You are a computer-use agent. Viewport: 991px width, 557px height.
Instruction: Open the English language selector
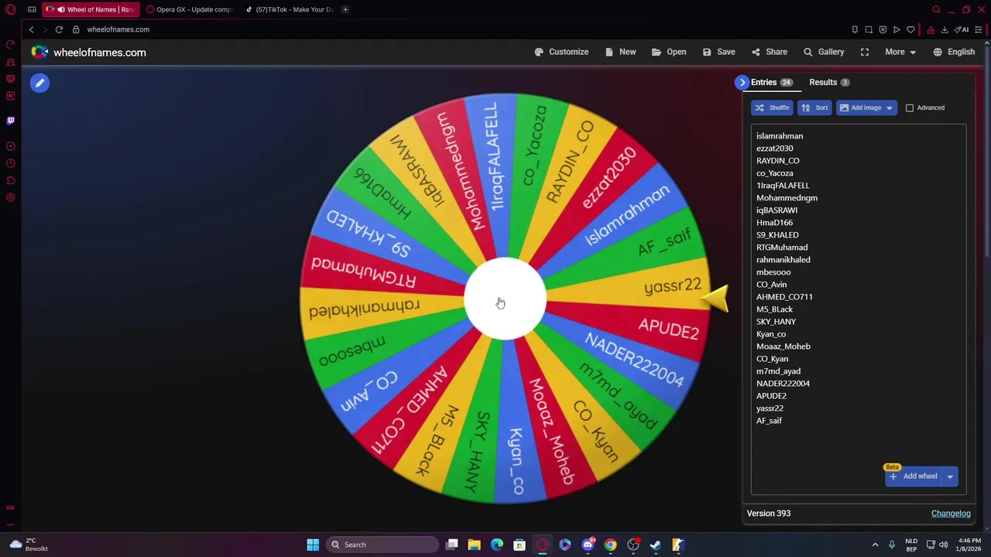(954, 52)
